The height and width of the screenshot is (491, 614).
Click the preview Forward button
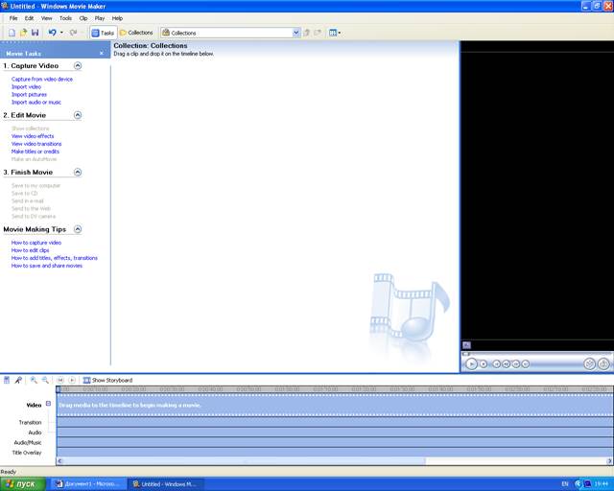[526, 364]
